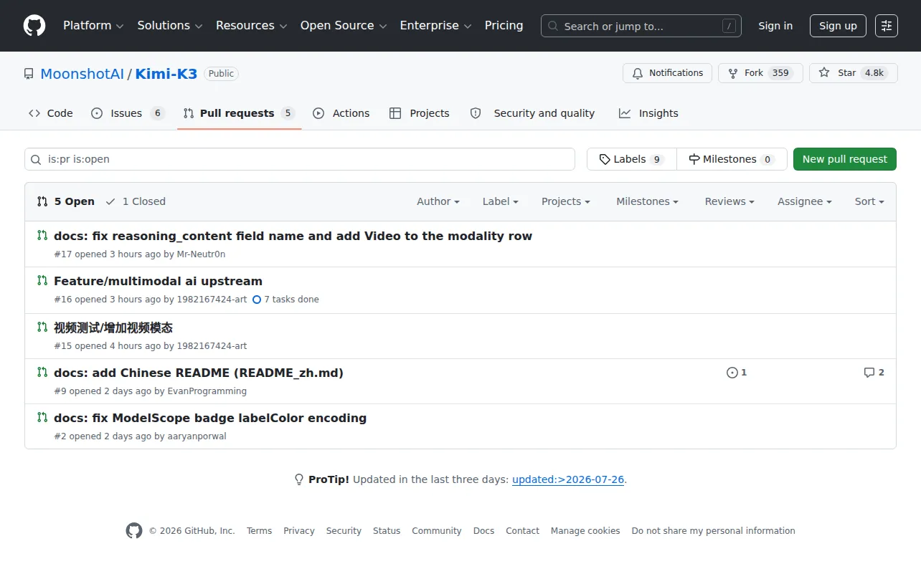Click the repository icon next to MoonshotAI

pos(29,74)
